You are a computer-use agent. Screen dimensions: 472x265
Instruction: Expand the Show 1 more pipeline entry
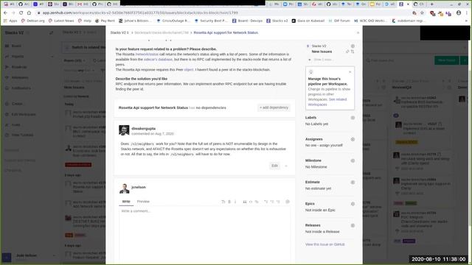tap(323, 60)
